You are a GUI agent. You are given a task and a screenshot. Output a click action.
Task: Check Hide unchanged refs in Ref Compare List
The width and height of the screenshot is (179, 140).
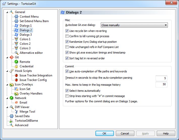point(67,47)
